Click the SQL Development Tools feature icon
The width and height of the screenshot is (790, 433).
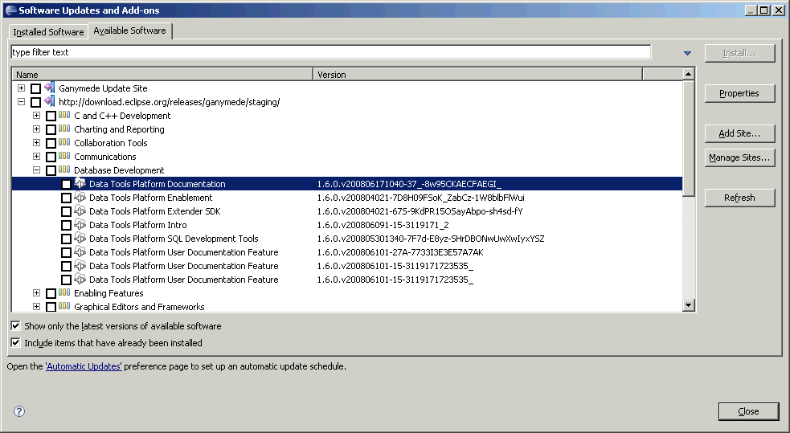(x=80, y=237)
